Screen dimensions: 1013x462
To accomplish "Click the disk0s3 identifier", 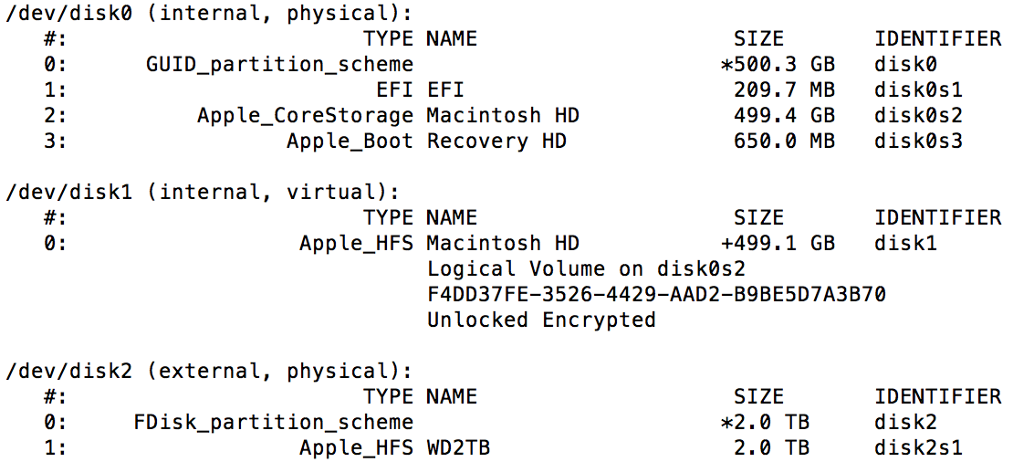I will coord(918,141).
